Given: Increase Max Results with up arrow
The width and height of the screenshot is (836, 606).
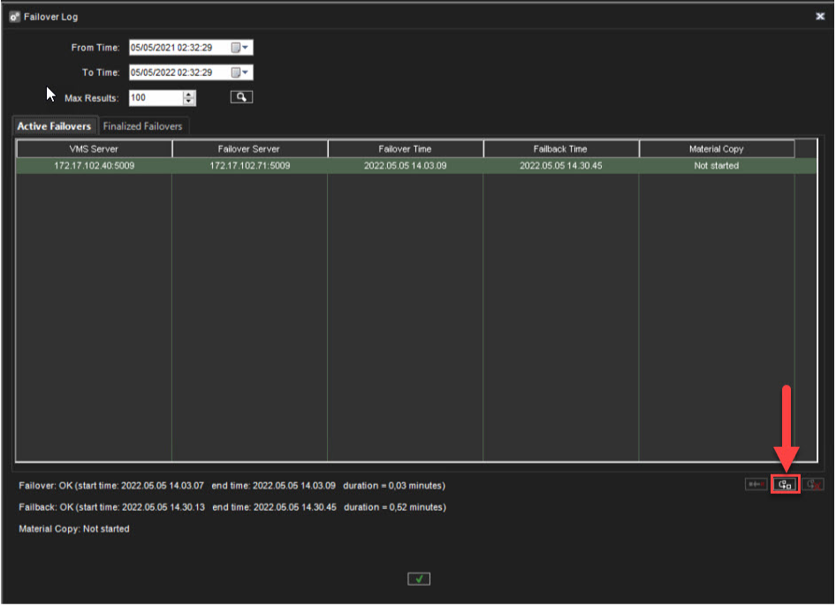Looking at the screenshot, I should [189, 94].
